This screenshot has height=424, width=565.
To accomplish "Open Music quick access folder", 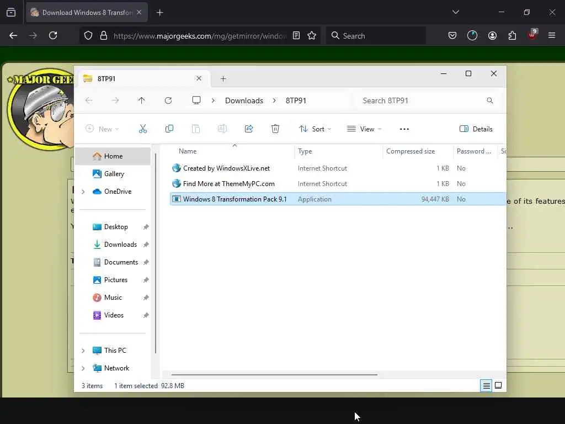I will 108,298.
